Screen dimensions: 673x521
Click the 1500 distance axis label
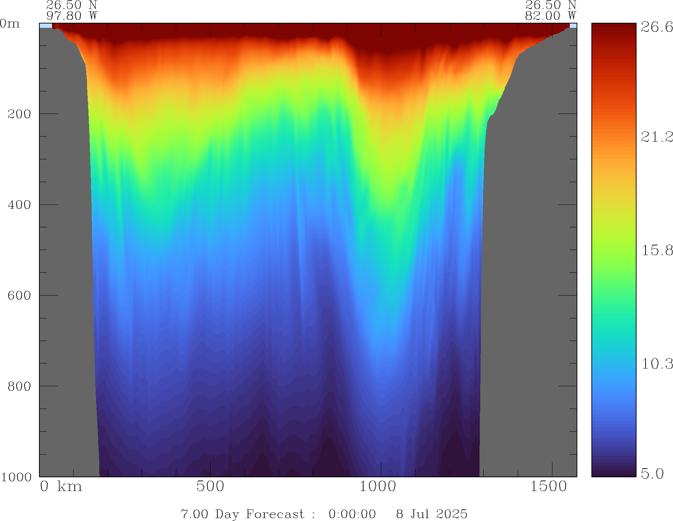point(548,487)
